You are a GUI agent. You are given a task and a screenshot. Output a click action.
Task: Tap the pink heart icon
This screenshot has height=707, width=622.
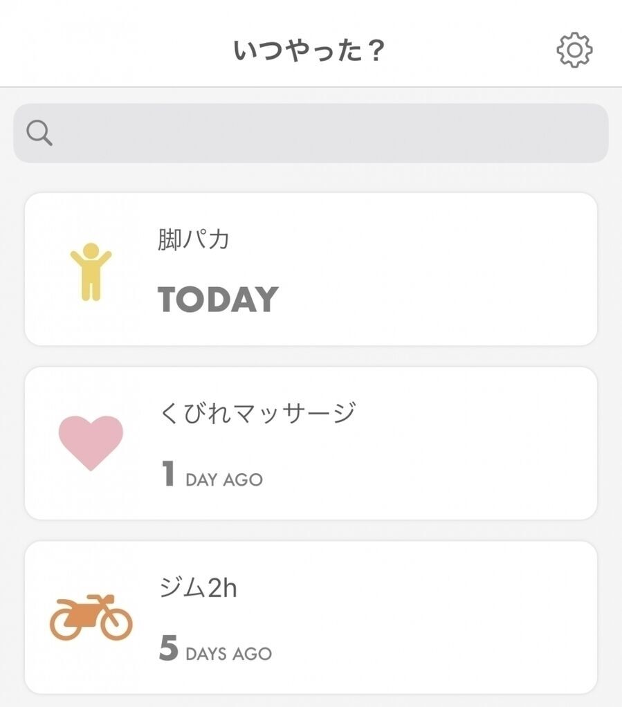click(x=91, y=443)
